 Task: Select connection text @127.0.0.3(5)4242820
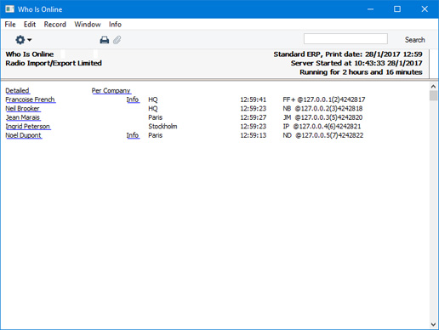pyautogui.click(x=329, y=117)
